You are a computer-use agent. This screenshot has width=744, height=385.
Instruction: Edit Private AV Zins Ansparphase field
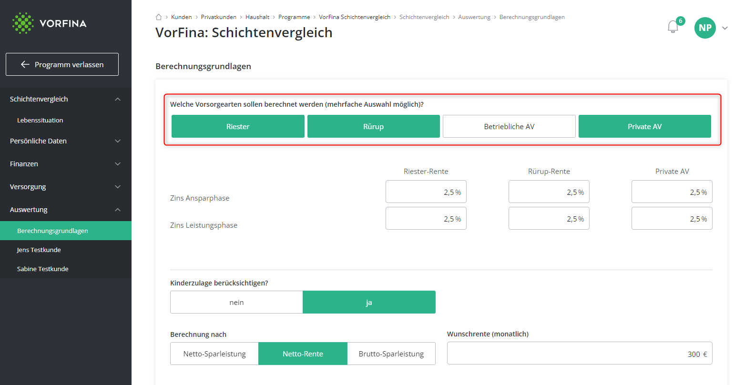coord(672,192)
